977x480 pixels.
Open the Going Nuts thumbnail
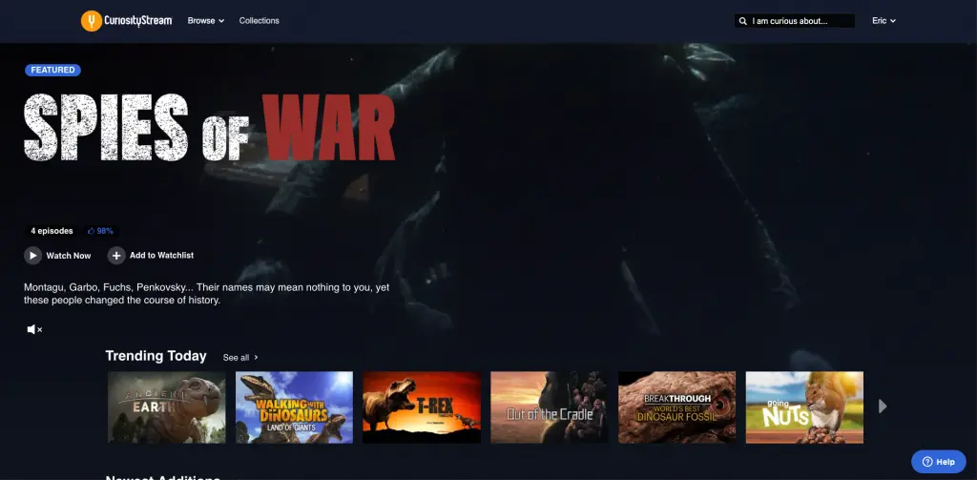coord(804,407)
